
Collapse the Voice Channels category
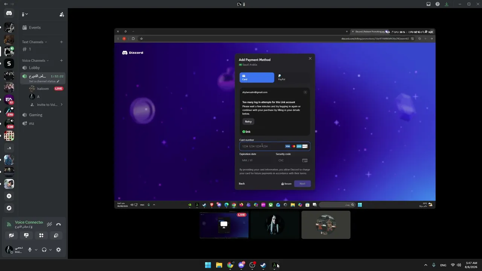pos(35,60)
